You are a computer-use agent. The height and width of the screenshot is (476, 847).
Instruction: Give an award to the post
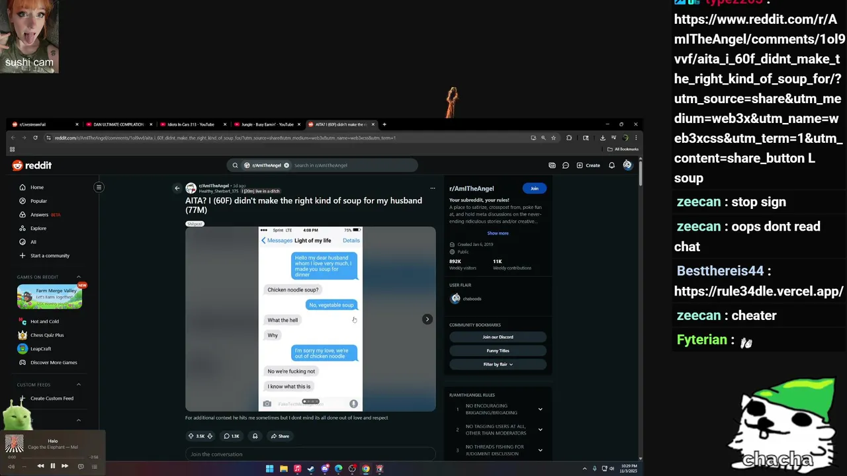[x=255, y=436]
